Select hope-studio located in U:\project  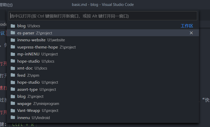tap(37, 82)
